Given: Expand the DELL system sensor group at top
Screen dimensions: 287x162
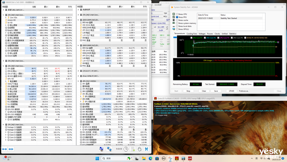Looking at the screenshot, I should [x=3, y=10].
